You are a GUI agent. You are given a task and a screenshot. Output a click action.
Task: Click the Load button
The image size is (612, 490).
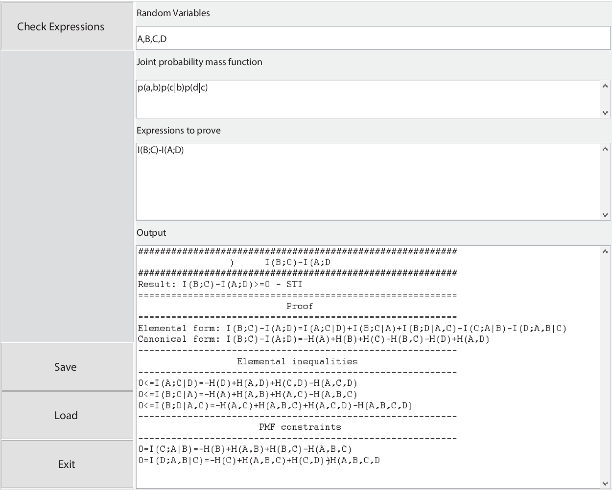[x=67, y=415]
